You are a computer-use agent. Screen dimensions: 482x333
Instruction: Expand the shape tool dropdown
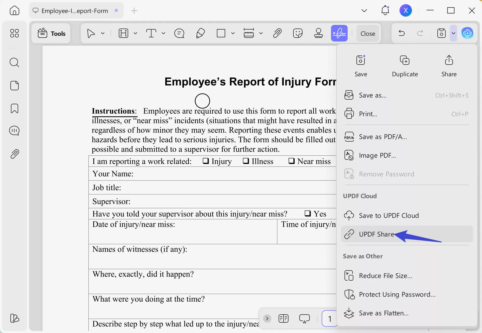click(233, 33)
